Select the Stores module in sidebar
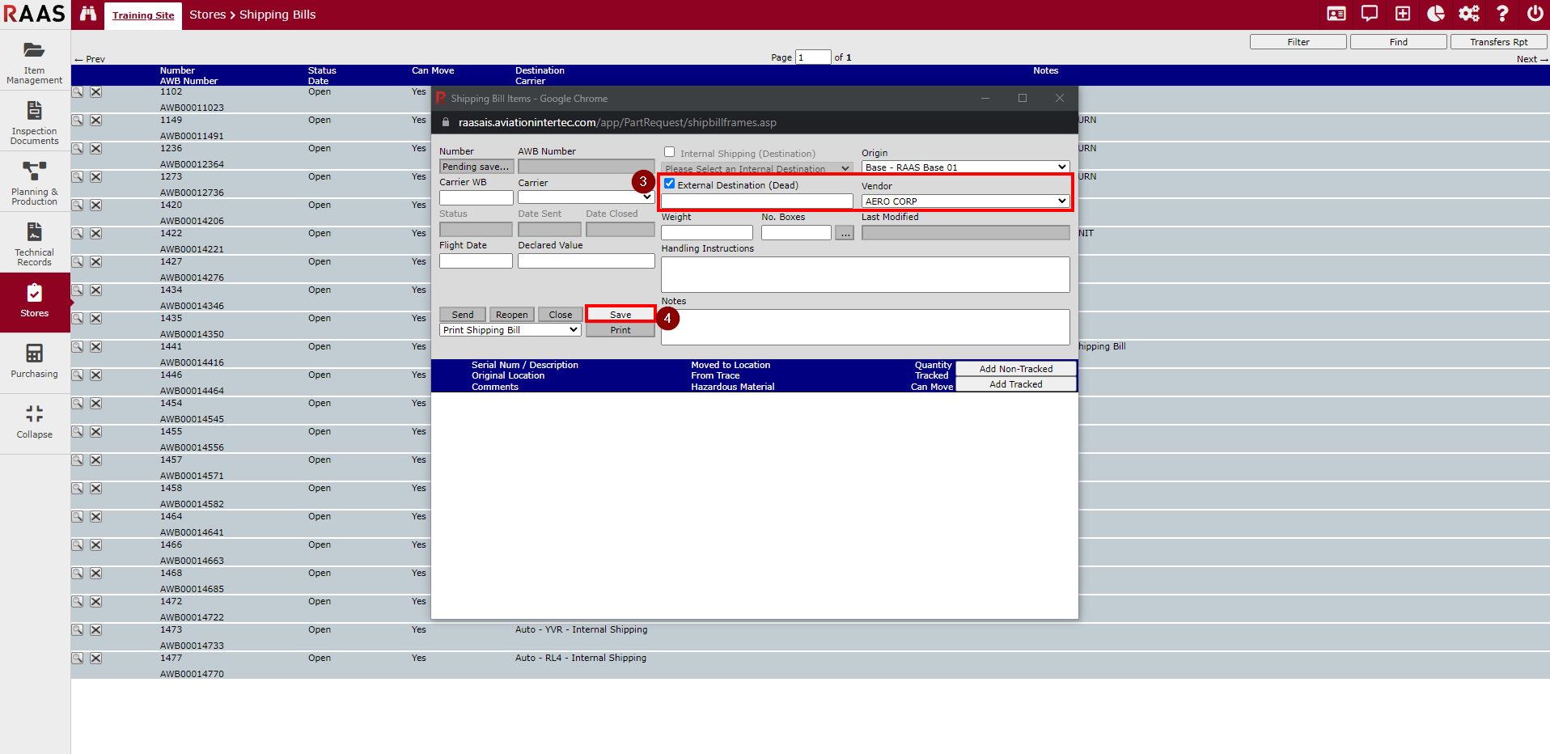Viewport: 1550px width, 754px height. pyautogui.click(x=34, y=301)
